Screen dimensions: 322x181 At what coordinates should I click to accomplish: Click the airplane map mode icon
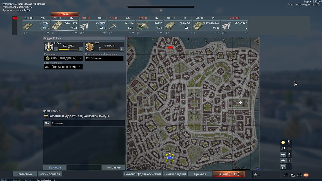pos(283,161)
